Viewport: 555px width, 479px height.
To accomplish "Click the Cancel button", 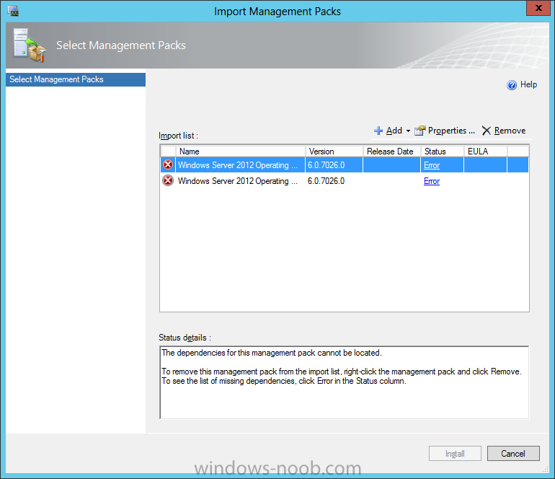I will tap(513, 454).
